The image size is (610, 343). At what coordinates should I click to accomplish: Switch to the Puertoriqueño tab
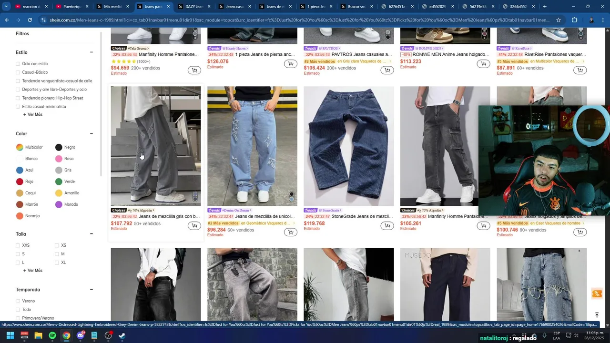(72, 7)
